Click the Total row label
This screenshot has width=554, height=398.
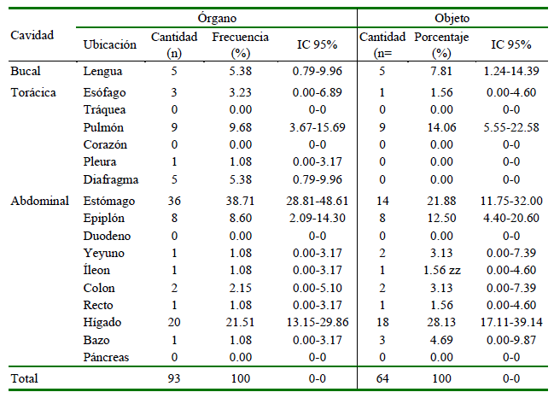25,378
